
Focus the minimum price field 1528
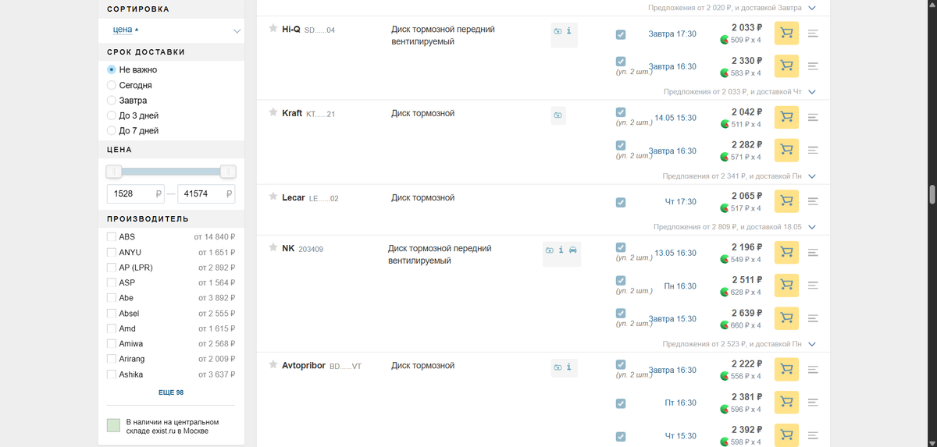pyautogui.click(x=135, y=193)
